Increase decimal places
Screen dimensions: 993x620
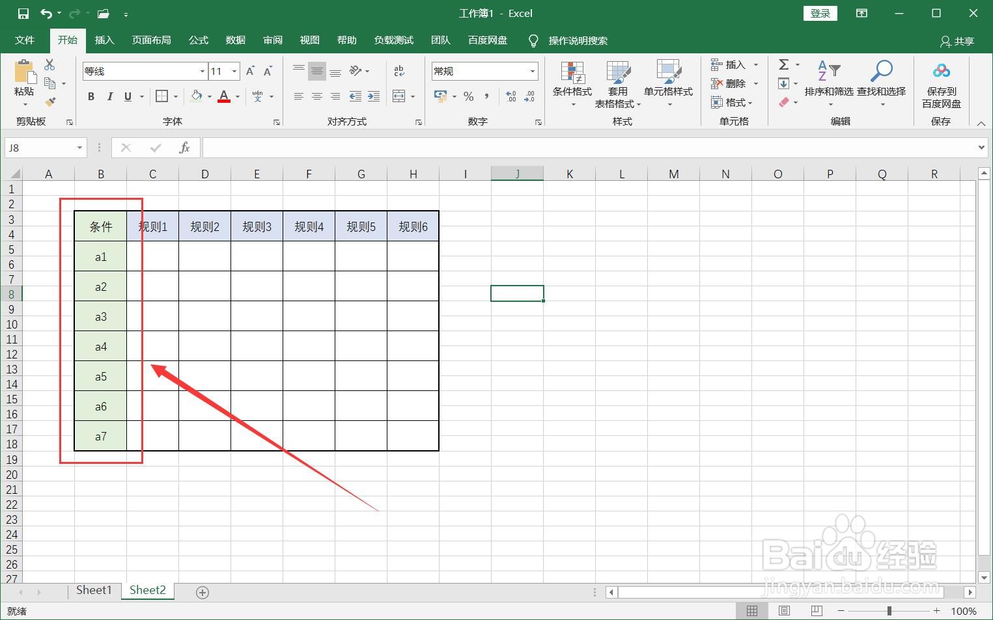[x=511, y=96]
